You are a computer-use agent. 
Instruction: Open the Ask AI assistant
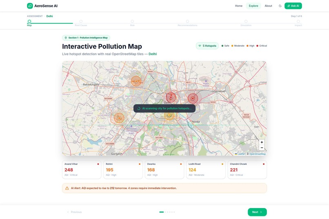tap(293, 6)
